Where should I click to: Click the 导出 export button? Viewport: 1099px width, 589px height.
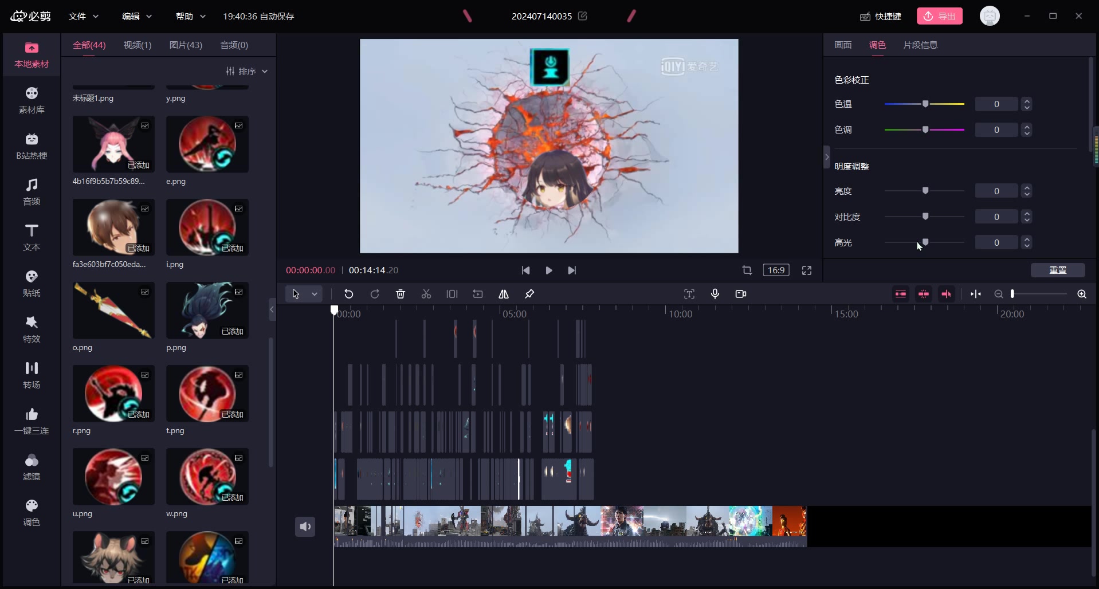tap(940, 16)
